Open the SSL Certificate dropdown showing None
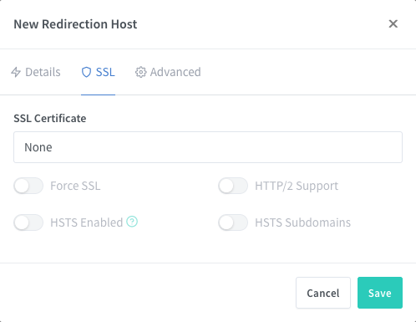This screenshot has width=416, height=322. pyautogui.click(x=208, y=147)
